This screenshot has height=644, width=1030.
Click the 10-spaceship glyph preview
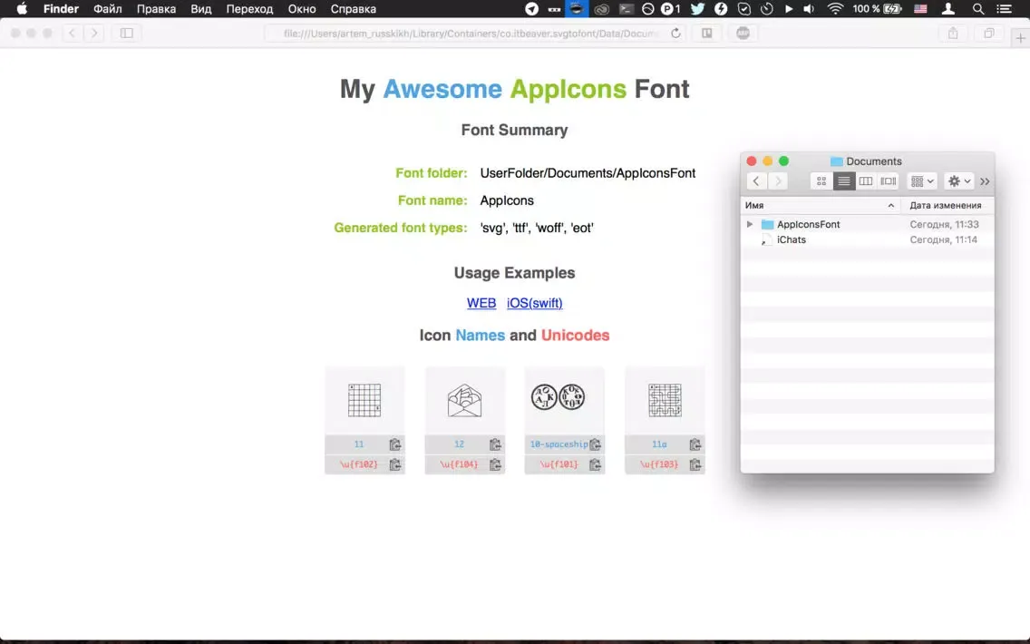point(558,397)
